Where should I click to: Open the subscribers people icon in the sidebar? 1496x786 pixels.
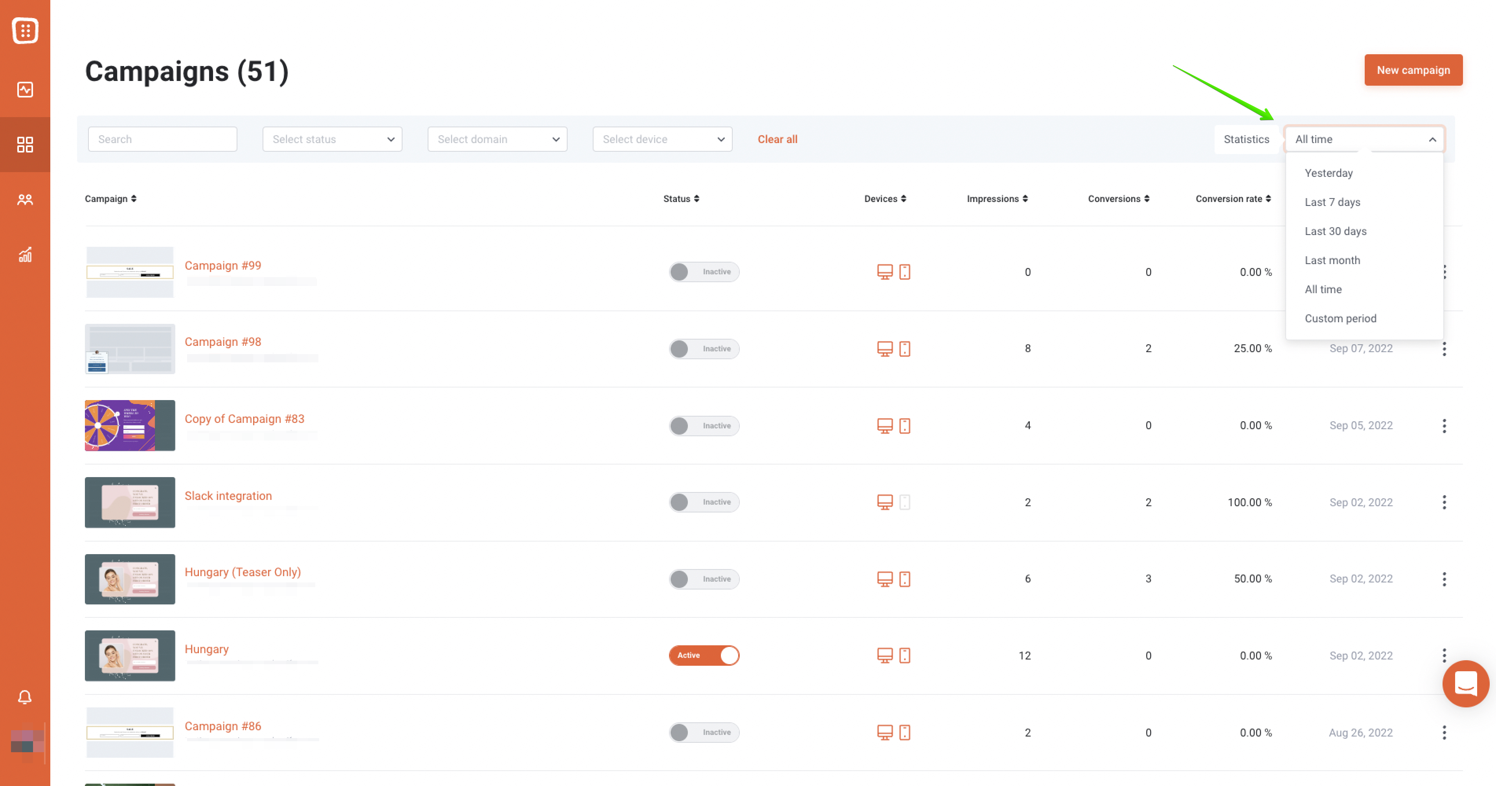click(25, 200)
